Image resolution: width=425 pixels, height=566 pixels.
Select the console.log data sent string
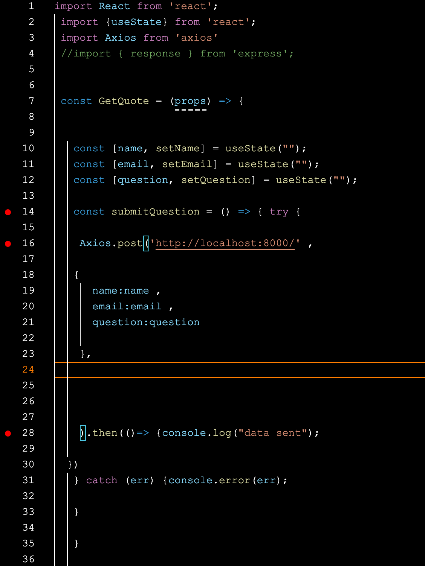274,433
